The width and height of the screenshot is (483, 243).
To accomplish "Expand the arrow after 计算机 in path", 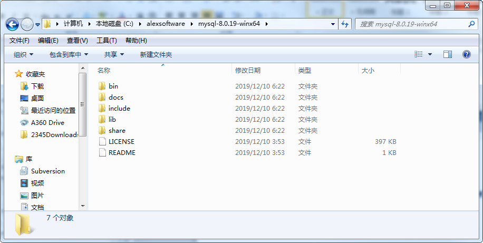I will coord(89,24).
